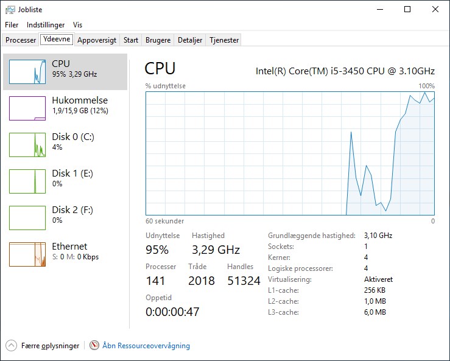Select the Disk 0 (C:) graph icon
Image resolution: width=450 pixels, height=361 pixels.
pos(27,145)
